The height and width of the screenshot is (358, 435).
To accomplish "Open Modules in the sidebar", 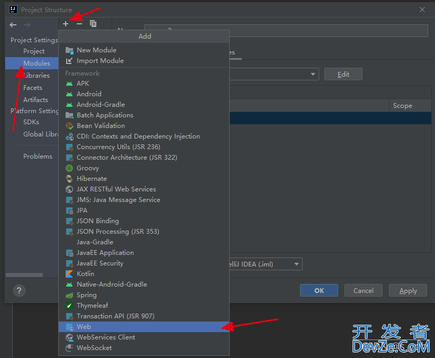I will [32, 63].
